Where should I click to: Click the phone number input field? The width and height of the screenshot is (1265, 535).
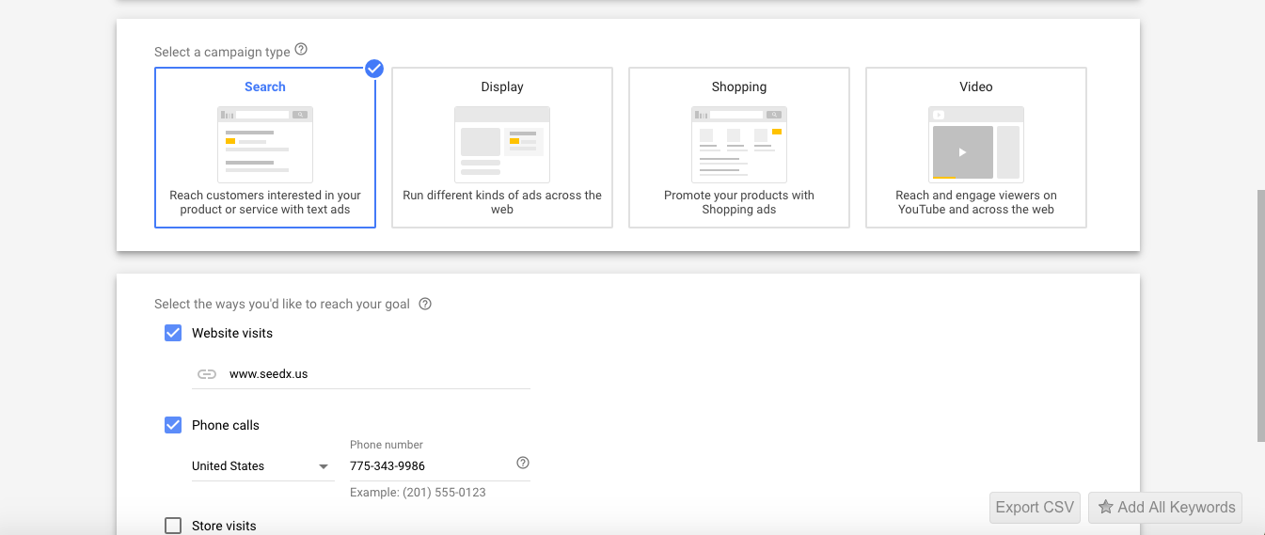pyautogui.click(x=431, y=466)
